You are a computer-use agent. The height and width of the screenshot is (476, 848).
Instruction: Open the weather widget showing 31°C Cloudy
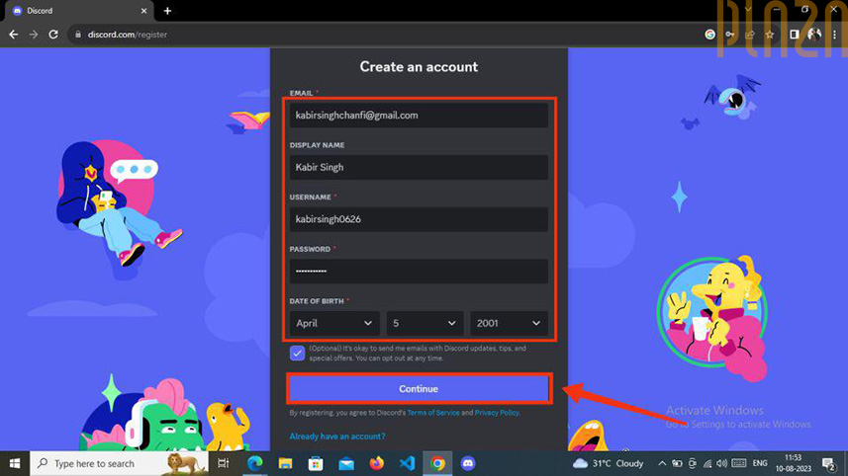(x=609, y=463)
